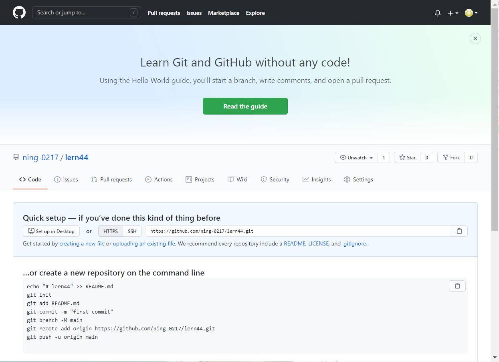Click the notifications bell icon
Image resolution: width=499 pixels, height=362 pixels.
(x=438, y=13)
